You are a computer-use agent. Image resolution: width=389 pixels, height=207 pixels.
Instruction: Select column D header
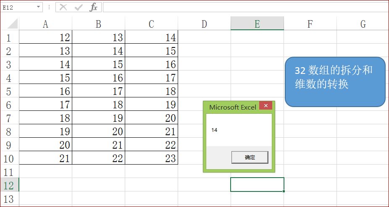point(204,24)
